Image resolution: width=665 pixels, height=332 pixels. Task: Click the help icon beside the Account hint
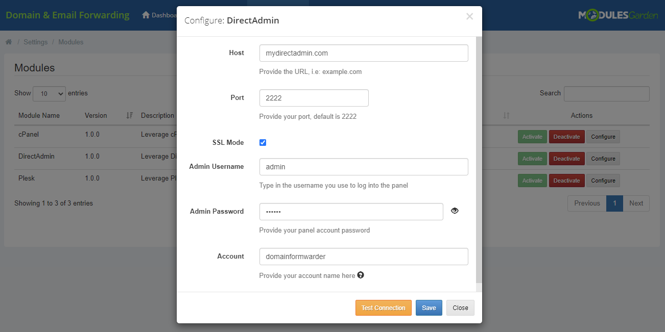tap(361, 275)
